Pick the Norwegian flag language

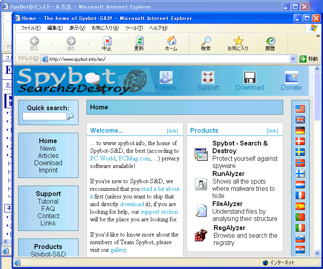click(300, 163)
